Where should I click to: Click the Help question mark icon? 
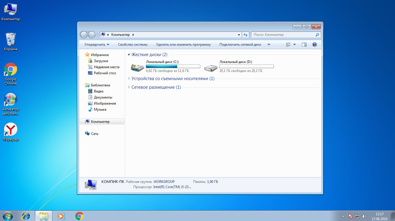[x=315, y=44]
